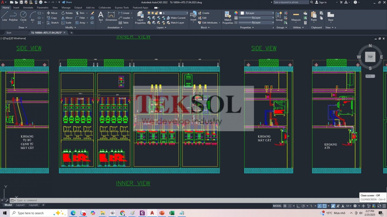The width and height of the screenshot is (387, 217).
Task: Choose the Polyline tool
Action: point(13,16)
